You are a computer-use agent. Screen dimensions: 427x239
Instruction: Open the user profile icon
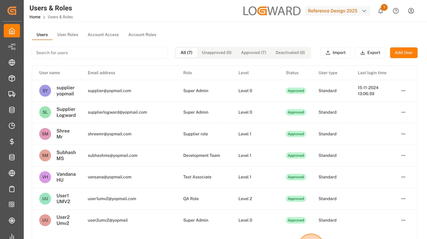[411, 11]
